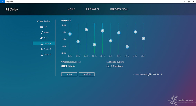Viewport: 196px width, 106px height.
Task: Select the IMPOSTAZIONI tab
Action: pyautogui.click(x=119, y=9)
